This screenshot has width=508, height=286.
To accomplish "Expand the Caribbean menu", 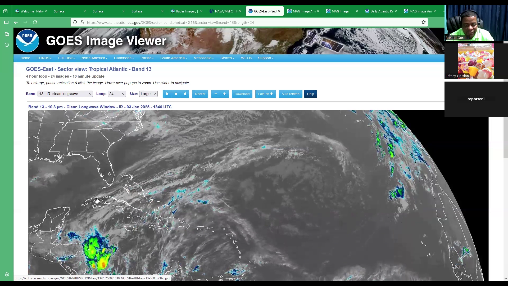I will pos(124,58).
